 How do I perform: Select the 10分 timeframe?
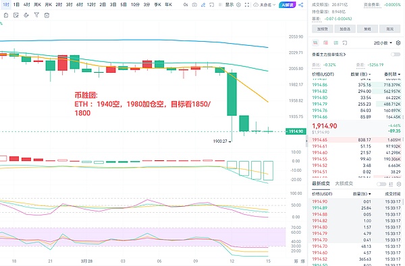click(135, 5)
